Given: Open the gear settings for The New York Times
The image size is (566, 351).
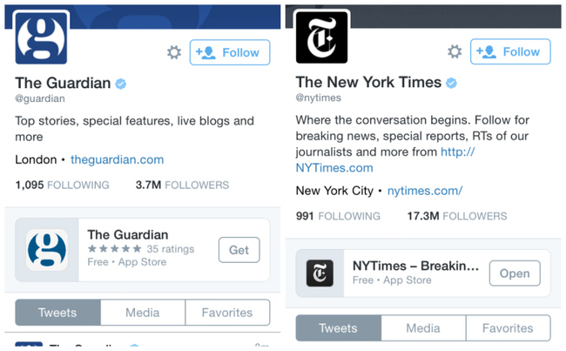Looking at the screenshot, I should pos(455,51).
